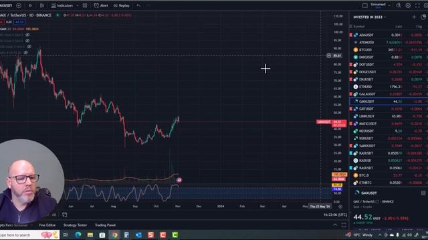Click the time axis settings icon
This screenshot has width=428, height=240.
340,207
